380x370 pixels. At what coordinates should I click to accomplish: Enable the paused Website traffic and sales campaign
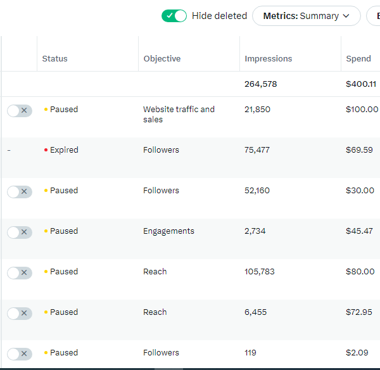tap(20, 111)
